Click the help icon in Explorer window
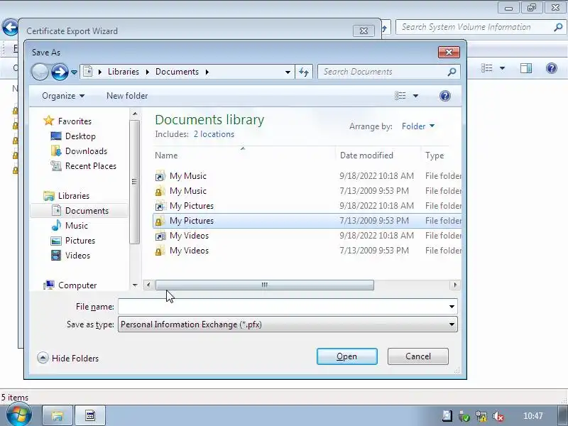 552,68
